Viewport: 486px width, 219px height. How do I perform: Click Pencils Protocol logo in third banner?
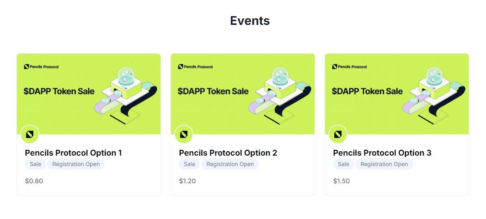(350, 67)
